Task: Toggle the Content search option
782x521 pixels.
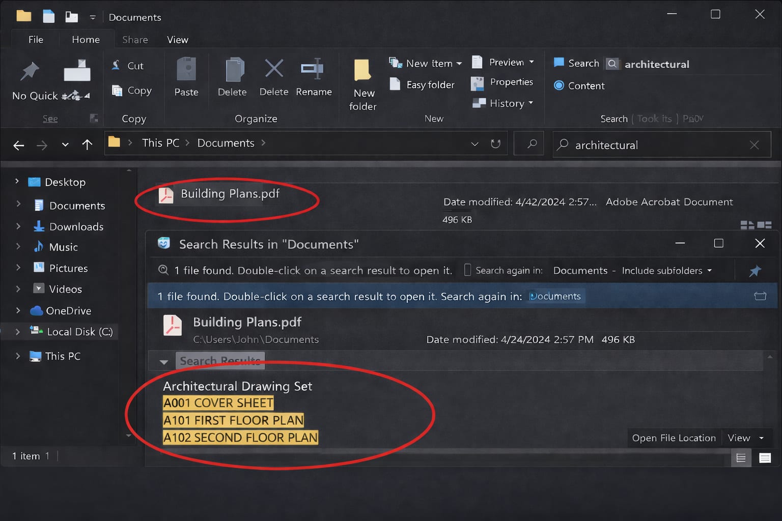Action: [559, 85]
